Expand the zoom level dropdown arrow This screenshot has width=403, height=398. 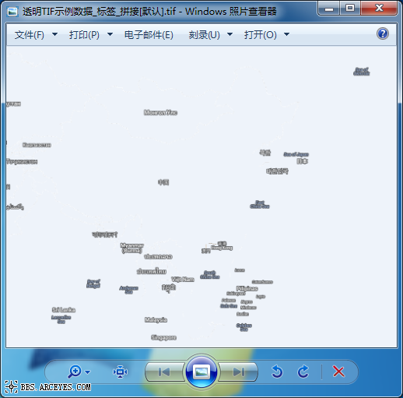click(88, 372)
